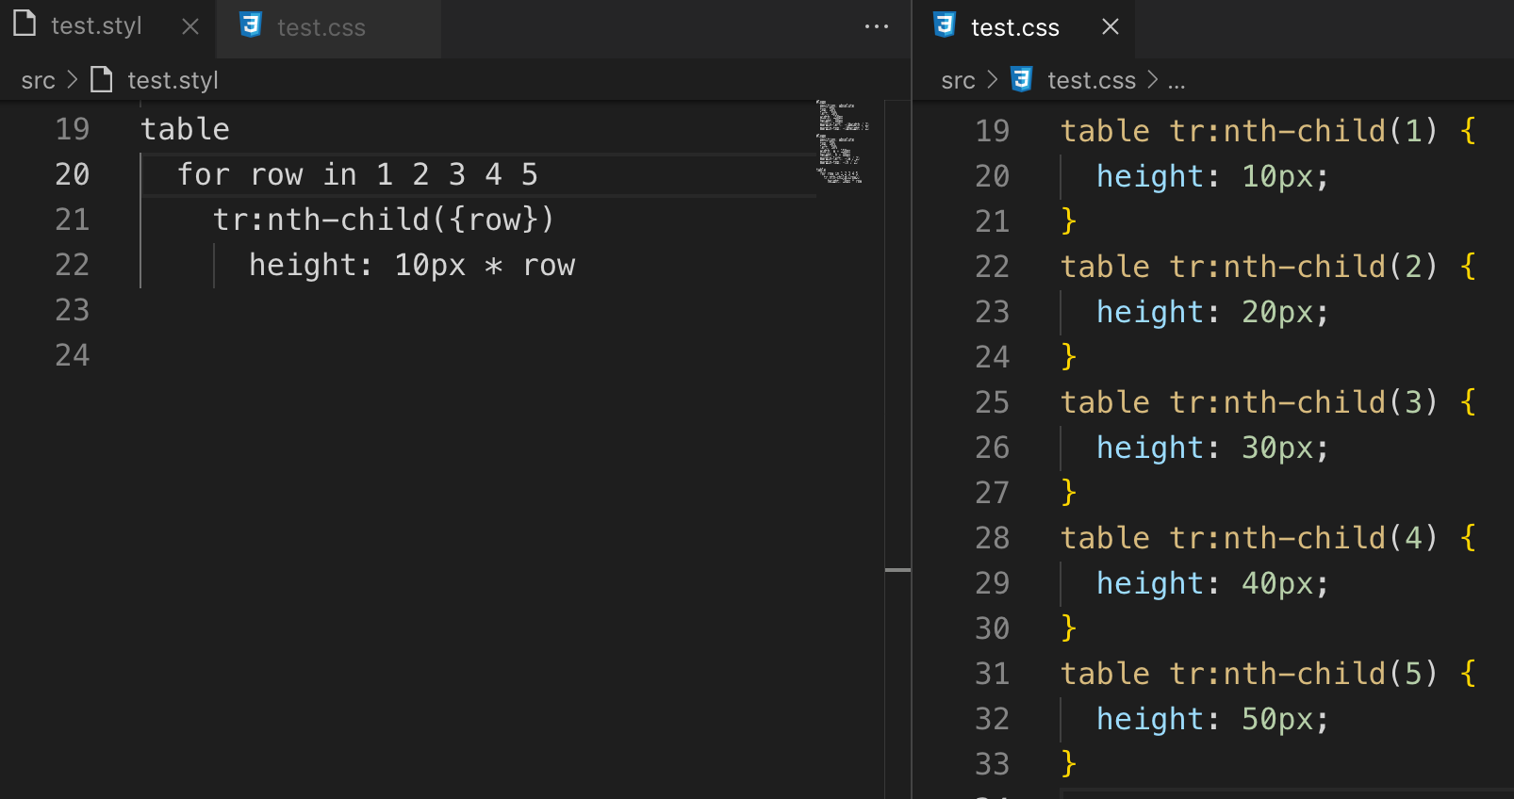Click the CSS icon in right breadcrumb
The height and width of the screenshot is (799, 1514).
(1022, 80)
